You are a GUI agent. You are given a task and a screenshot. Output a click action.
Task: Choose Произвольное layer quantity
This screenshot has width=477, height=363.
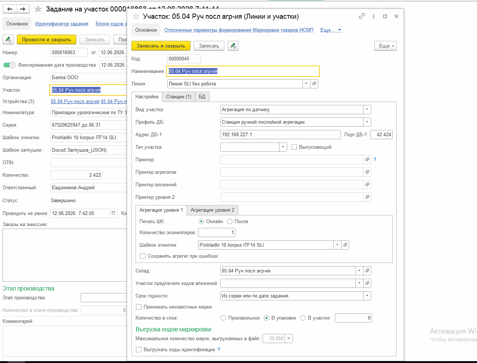(x=223, y=318)
